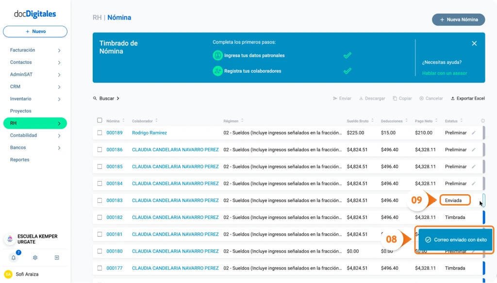Viewport: 497px width, 283px height.
Task: Click the table info icon in header
Action: pyautogui.click(x=483, y=121)
